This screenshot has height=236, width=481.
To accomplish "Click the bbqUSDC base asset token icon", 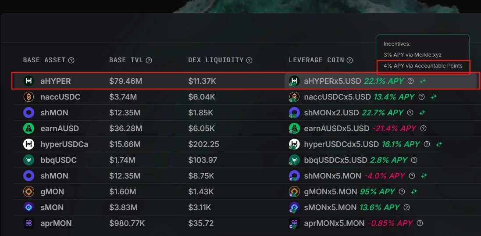I will pyautogui.click(x=29, y=160).
